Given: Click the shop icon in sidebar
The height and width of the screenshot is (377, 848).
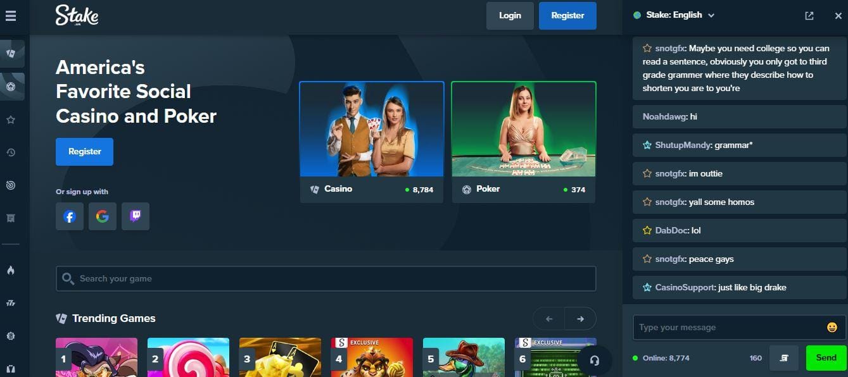Looking at the screenshot, I should (x=11, y=218).
